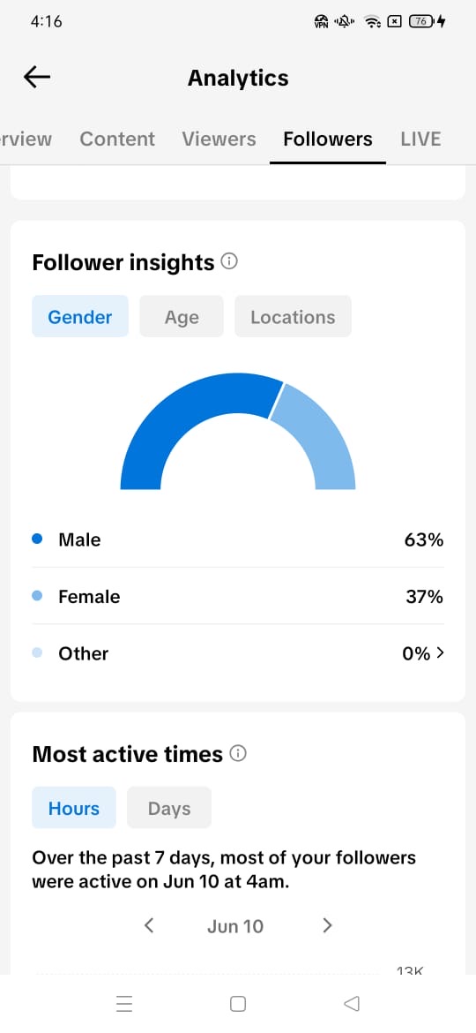
Task: Open the Follower insights info icon
Action: 229,261
